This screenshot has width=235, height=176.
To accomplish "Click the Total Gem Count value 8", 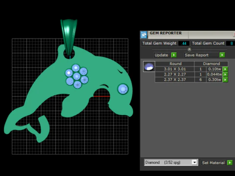I will (x=231, y=44).
